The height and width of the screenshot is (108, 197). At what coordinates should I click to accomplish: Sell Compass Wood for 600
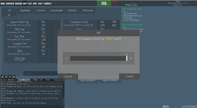114,23
